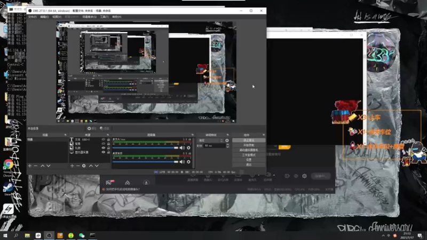This screenshot has width=427, height=240.
Task: Pop out the Scene Transitions dock panel
Action: click(228, 135)
